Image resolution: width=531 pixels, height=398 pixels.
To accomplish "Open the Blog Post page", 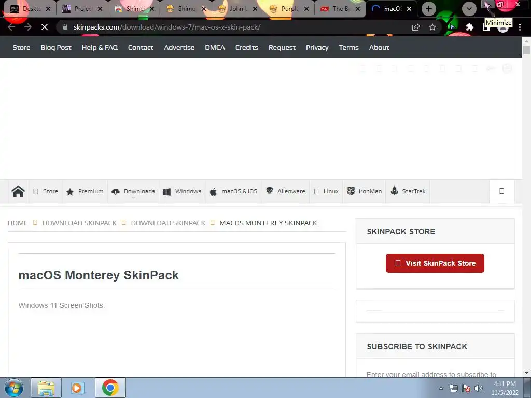I will coord(56,47).
